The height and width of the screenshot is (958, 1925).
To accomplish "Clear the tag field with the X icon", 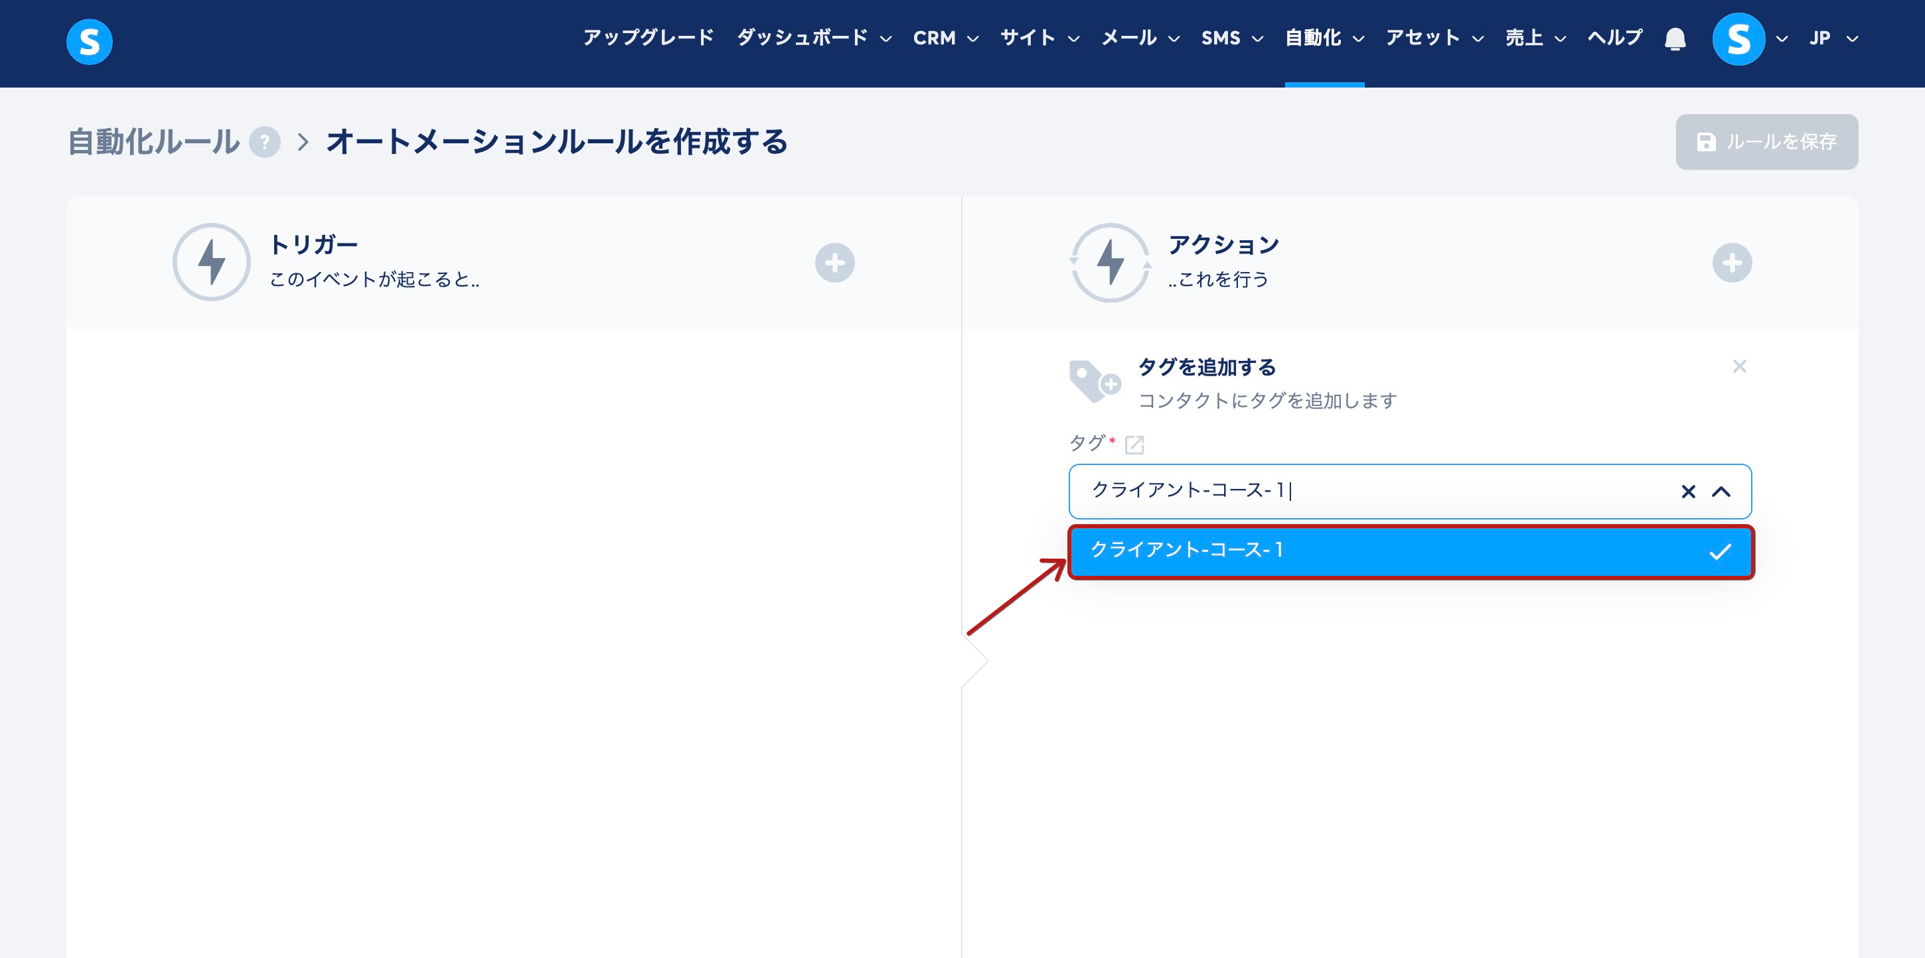I will click(x=1687, y=492).
